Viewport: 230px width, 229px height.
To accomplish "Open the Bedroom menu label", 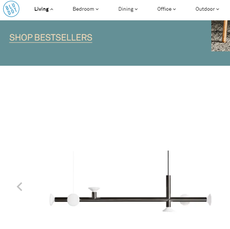I will pos(83,9).
